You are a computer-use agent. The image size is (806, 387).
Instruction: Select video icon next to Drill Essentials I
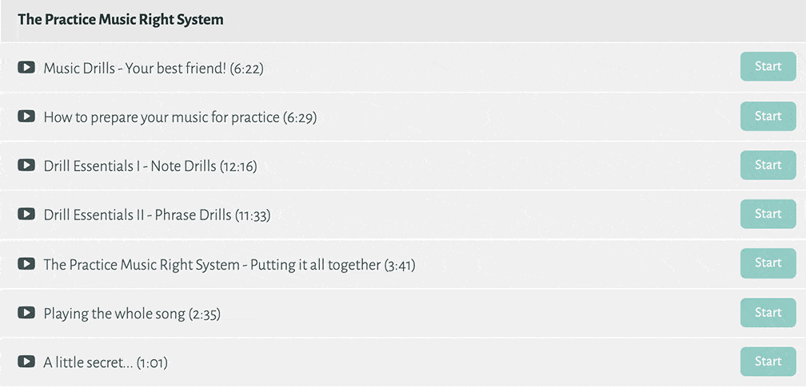26,165
